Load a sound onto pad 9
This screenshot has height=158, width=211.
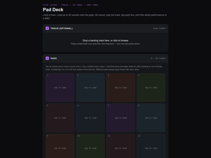point(60,146)
